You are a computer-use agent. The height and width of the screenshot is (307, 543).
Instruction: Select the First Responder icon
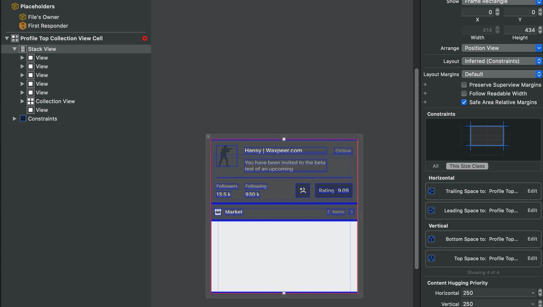pos(23,26)
